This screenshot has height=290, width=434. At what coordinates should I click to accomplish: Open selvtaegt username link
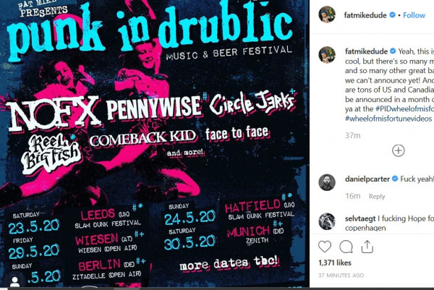[x=360, y=218]
